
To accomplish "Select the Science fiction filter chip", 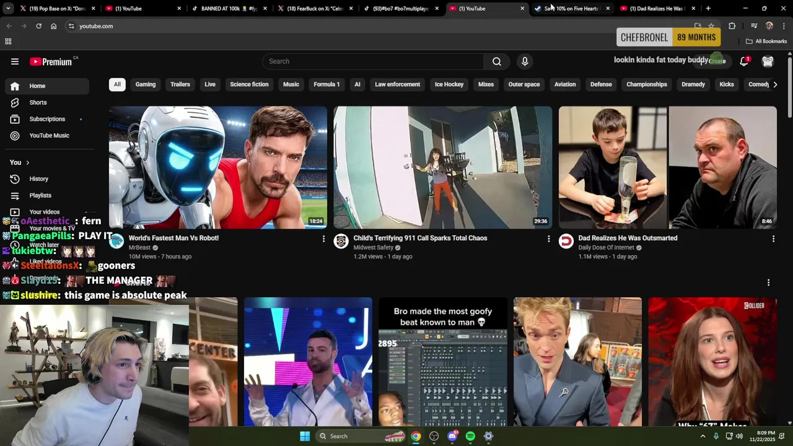I will [249, 84].
